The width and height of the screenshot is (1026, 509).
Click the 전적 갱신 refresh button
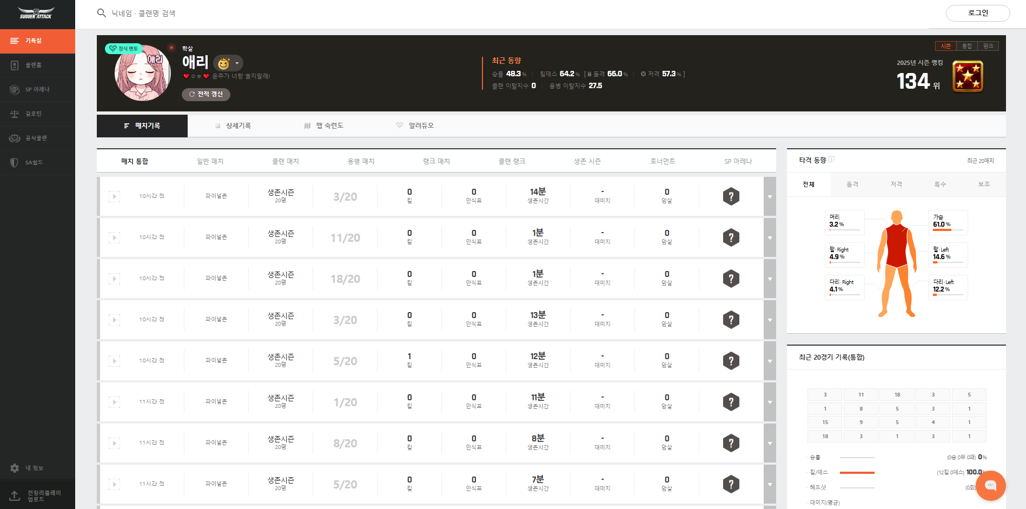click(206, 94)
